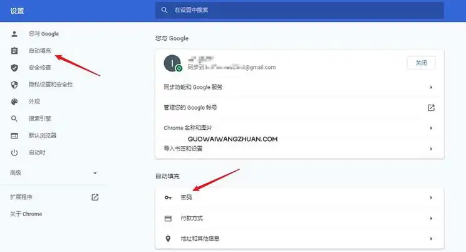This screenshot has height=252, width=466.
Task: Click the browser window icon for 默认浏览器
Action: point(14,135)
